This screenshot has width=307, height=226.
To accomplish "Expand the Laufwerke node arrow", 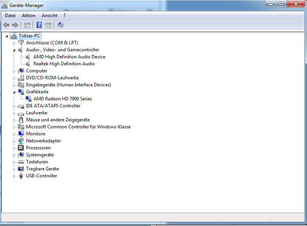I will point(14,114).
